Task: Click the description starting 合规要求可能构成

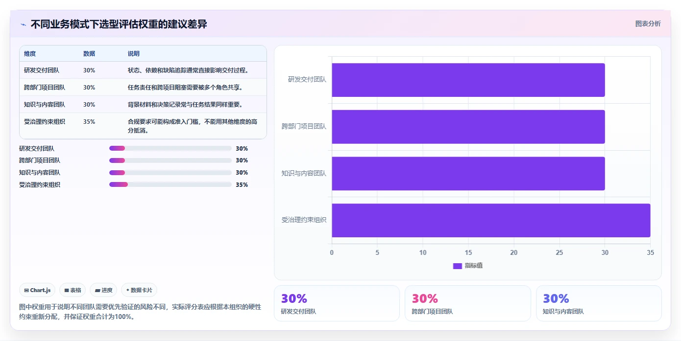Action: (193, 126)
